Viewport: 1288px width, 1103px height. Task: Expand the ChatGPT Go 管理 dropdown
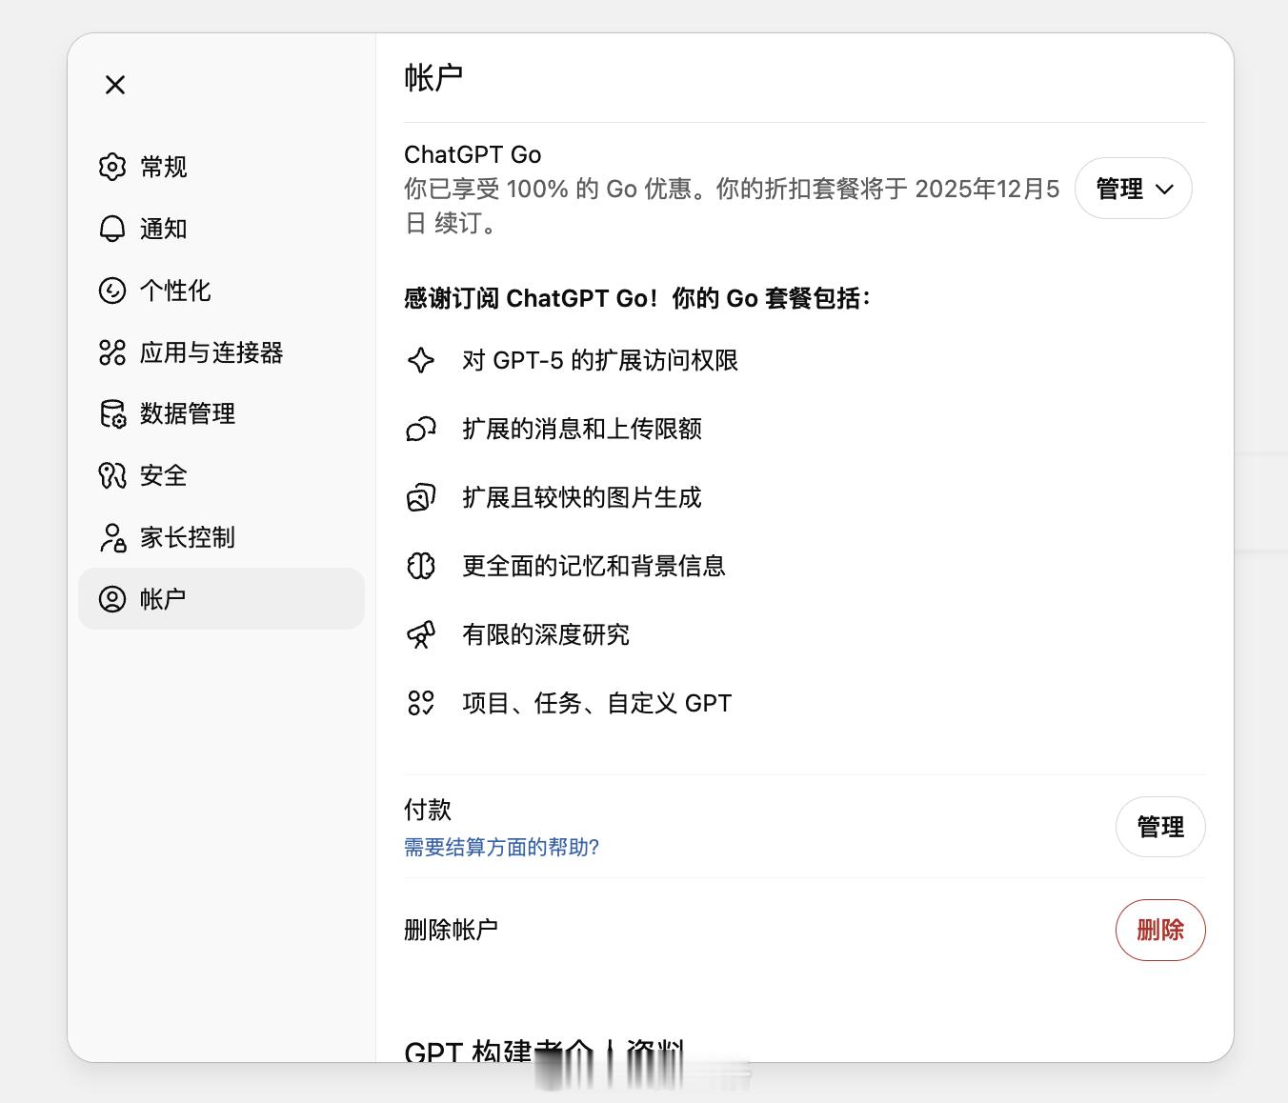1134,189
